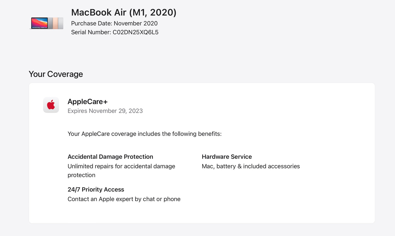Click the gold MacBook in product image
Screen dimensions: 395x236
click(55, 23)
